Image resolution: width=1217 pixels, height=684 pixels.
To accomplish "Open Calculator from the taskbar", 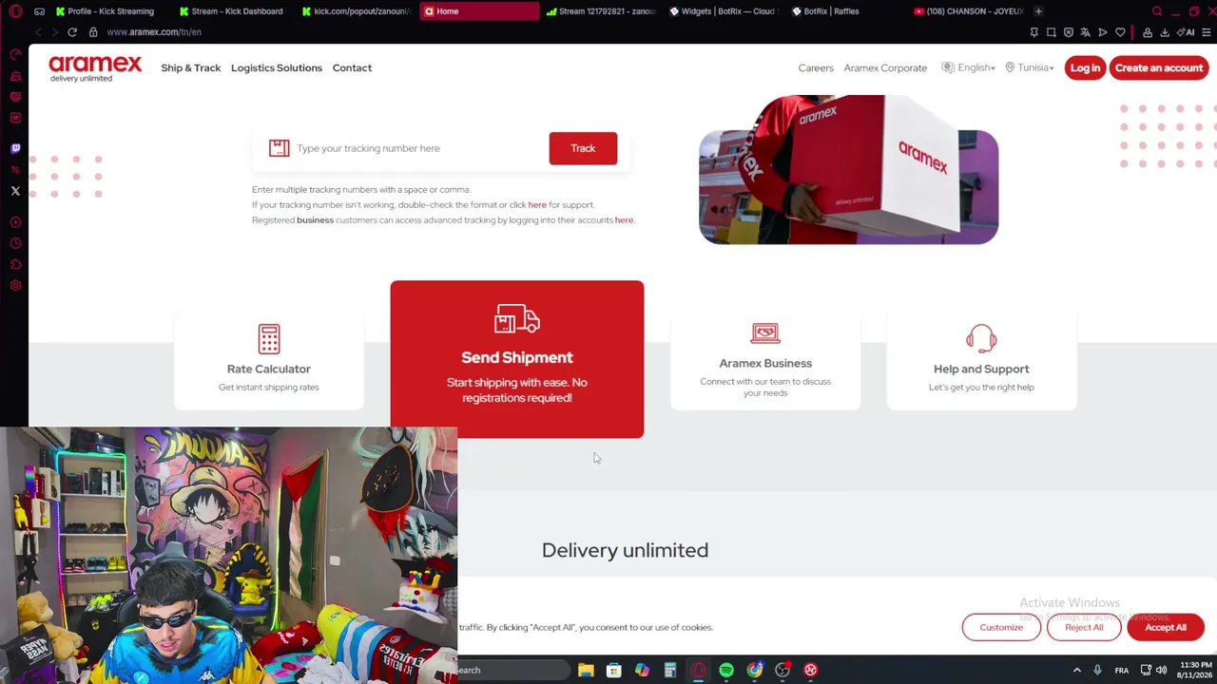I will (x=670, y=670).
